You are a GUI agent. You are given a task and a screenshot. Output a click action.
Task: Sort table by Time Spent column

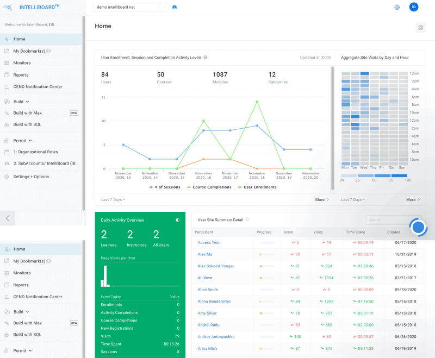point(356,232)
